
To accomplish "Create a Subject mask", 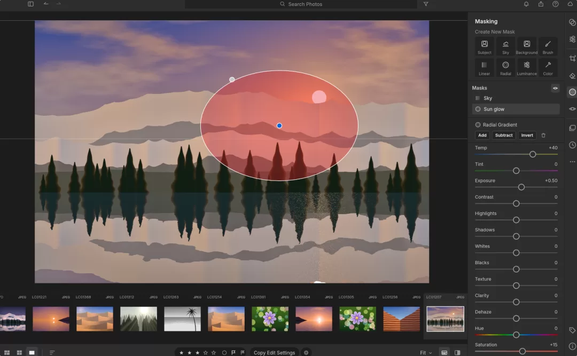I will (x=484, y=47).
